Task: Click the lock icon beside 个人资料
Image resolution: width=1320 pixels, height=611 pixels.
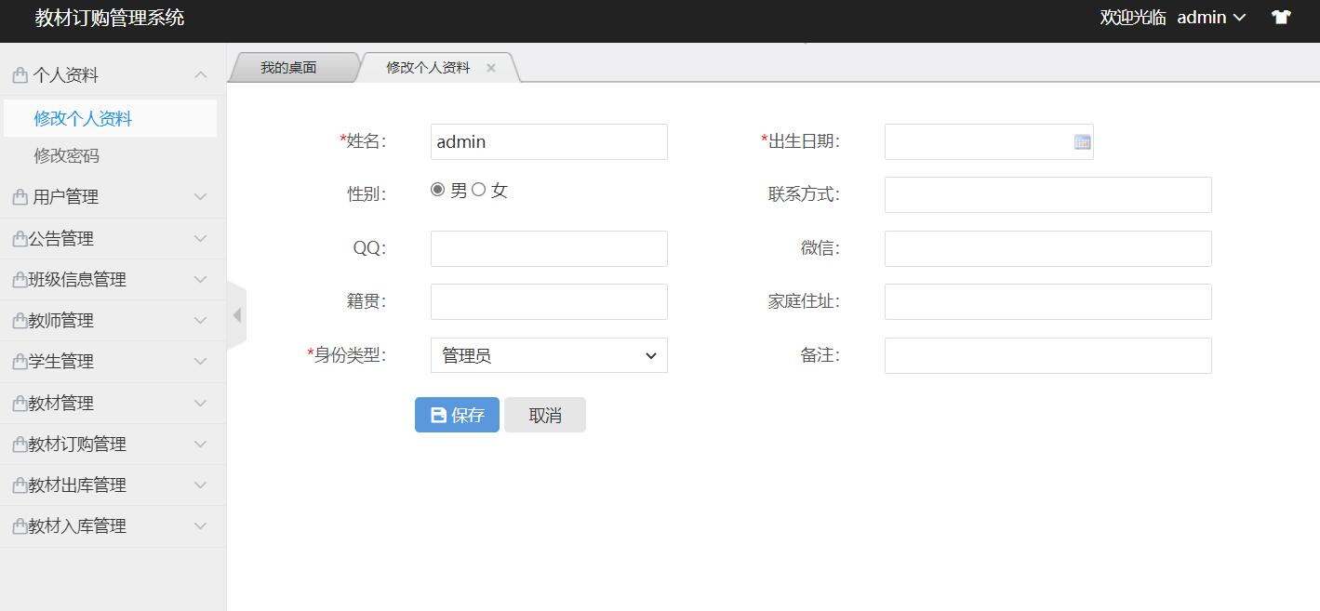Action: [x=20, y=73]
